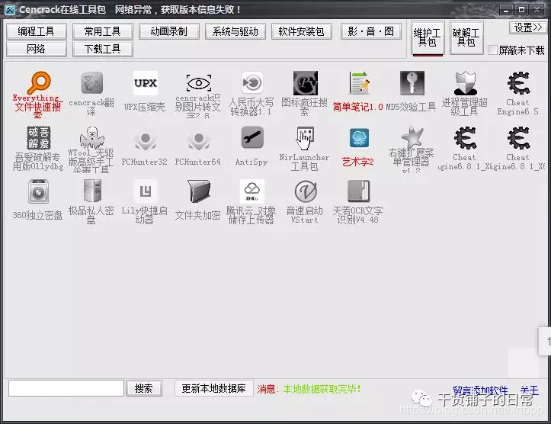
Task: Open 极品私人密盘 icon
Action: [92, 191]
